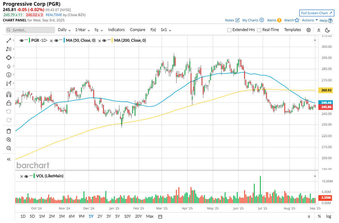Open the Compare menu
The width and height of the screenshot is (339, 223).
137,30
